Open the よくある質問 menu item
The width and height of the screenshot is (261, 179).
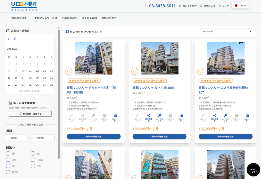[x=89, y=18]
